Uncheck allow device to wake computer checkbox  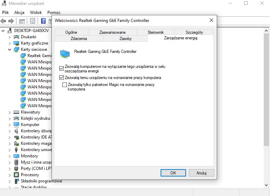[62, 78]
